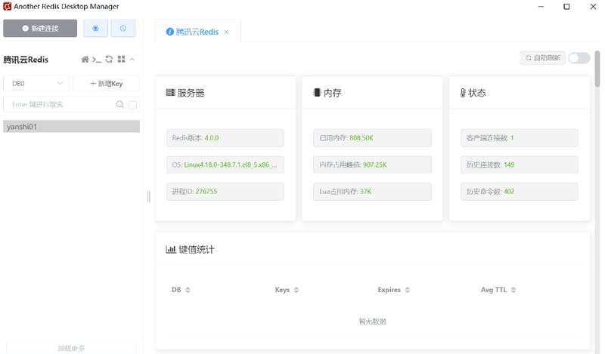605x354 pixels.
Task: Click the process ID 276755 field
Action: click(x=225, y=192)
